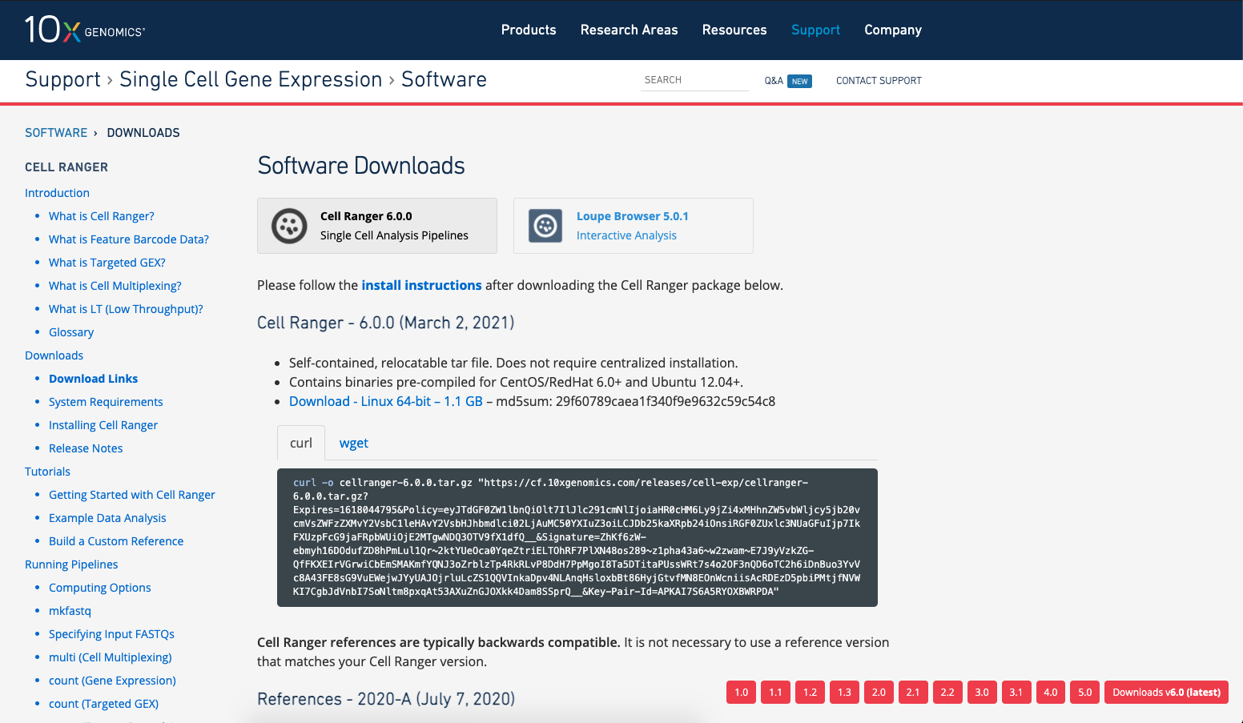
Task: Select version 2.1 downloads button
Action: coord(913,693)
